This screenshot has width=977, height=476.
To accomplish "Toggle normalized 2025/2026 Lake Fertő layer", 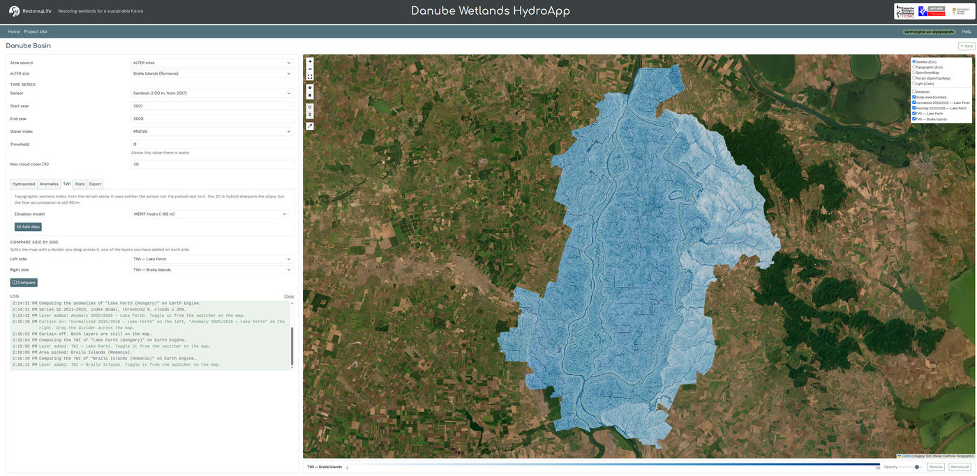I will 914,103.
